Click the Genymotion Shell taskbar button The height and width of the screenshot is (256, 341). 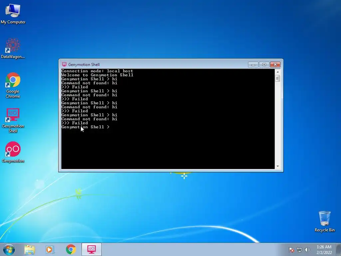[92, 249]
